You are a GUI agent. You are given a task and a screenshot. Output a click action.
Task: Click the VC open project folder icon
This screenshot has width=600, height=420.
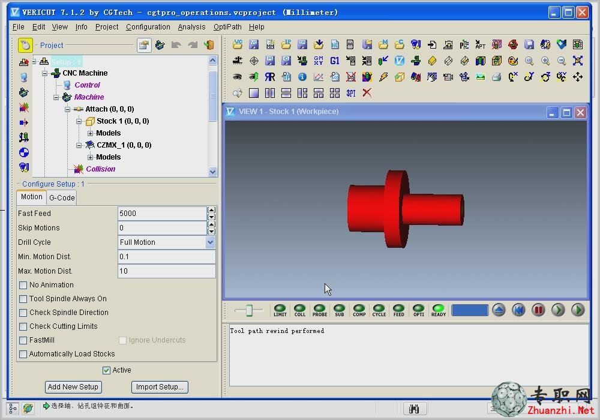click(237, 45)
